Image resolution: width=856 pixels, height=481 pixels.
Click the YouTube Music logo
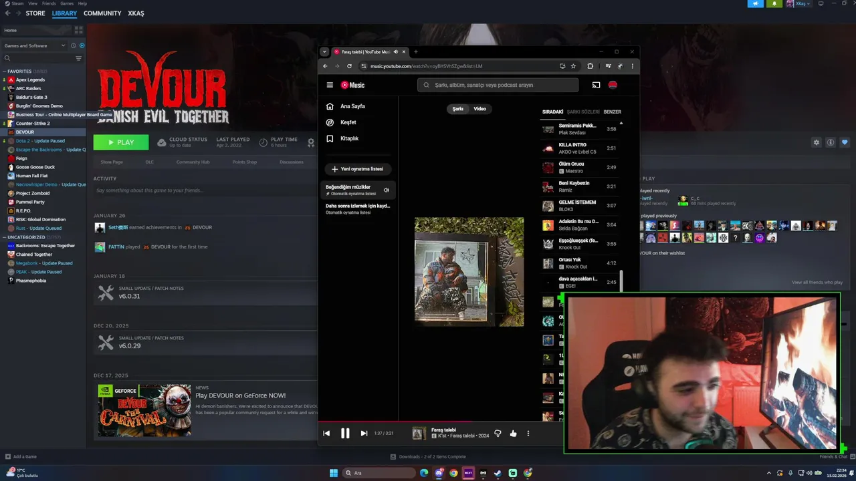[x=352, y=85]
